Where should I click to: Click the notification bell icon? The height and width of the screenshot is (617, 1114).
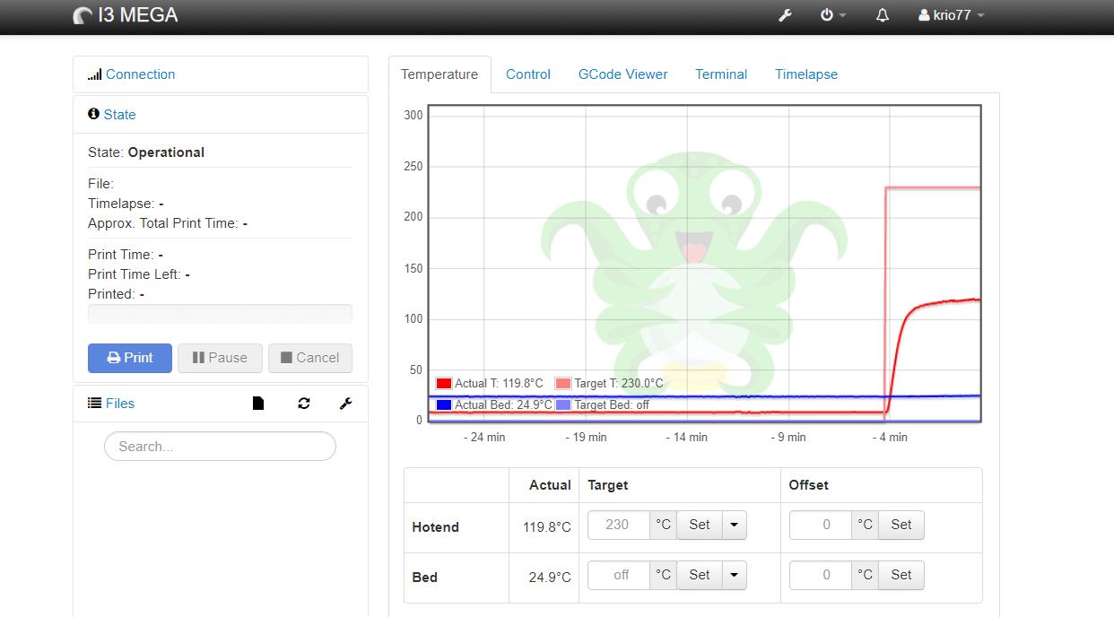[883, 15]
